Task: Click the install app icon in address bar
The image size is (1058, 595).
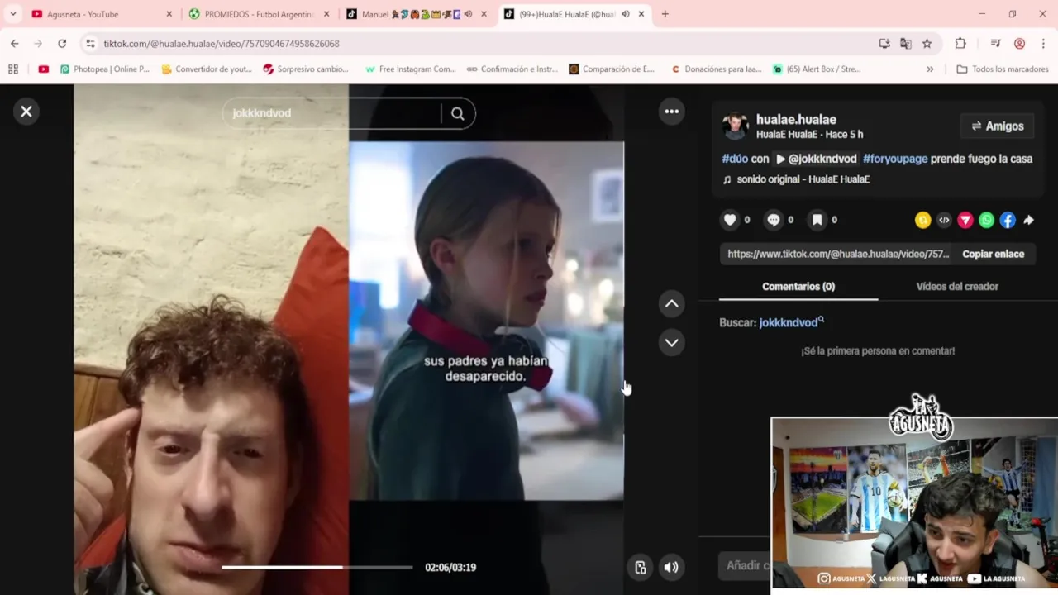Action: [x=884, y=44]
